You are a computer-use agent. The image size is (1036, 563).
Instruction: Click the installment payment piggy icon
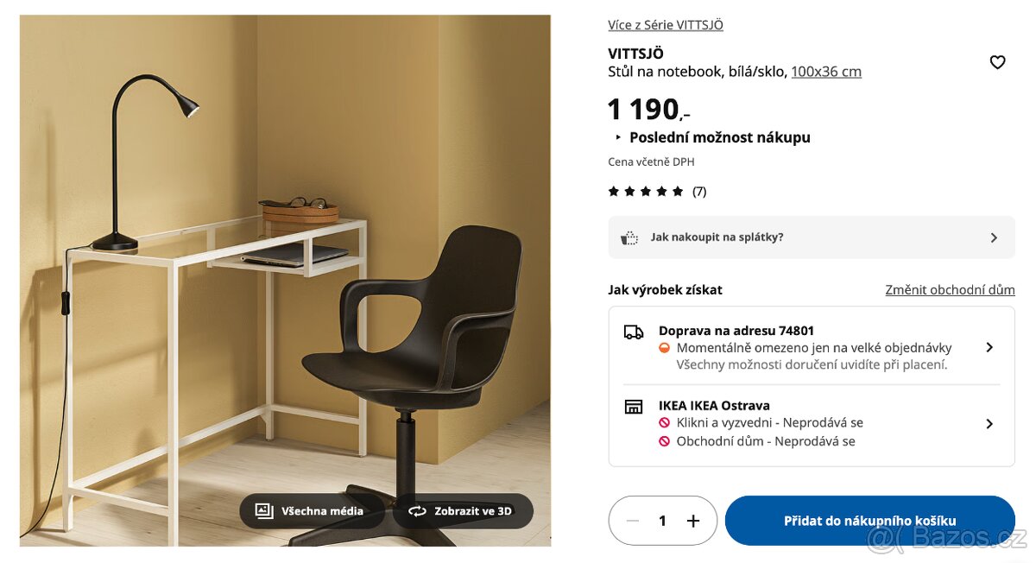pyautogui.click(x=629, y=237)
